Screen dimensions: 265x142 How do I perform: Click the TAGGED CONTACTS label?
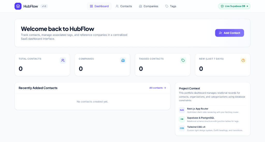click(151, 59)
